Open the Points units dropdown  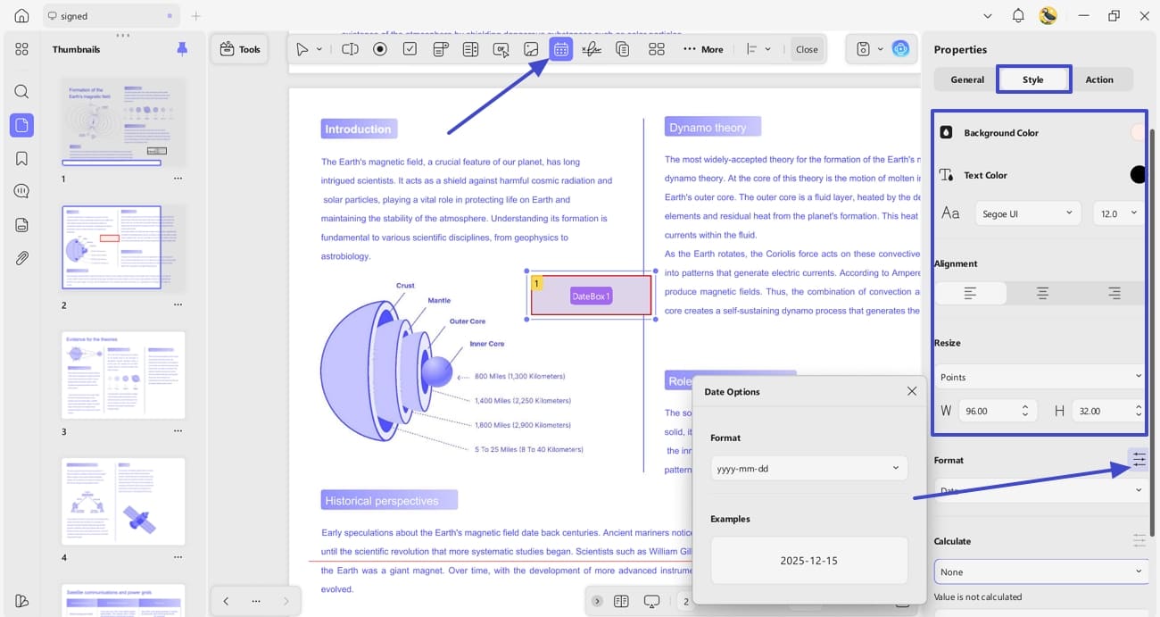tap(1040, 377)
